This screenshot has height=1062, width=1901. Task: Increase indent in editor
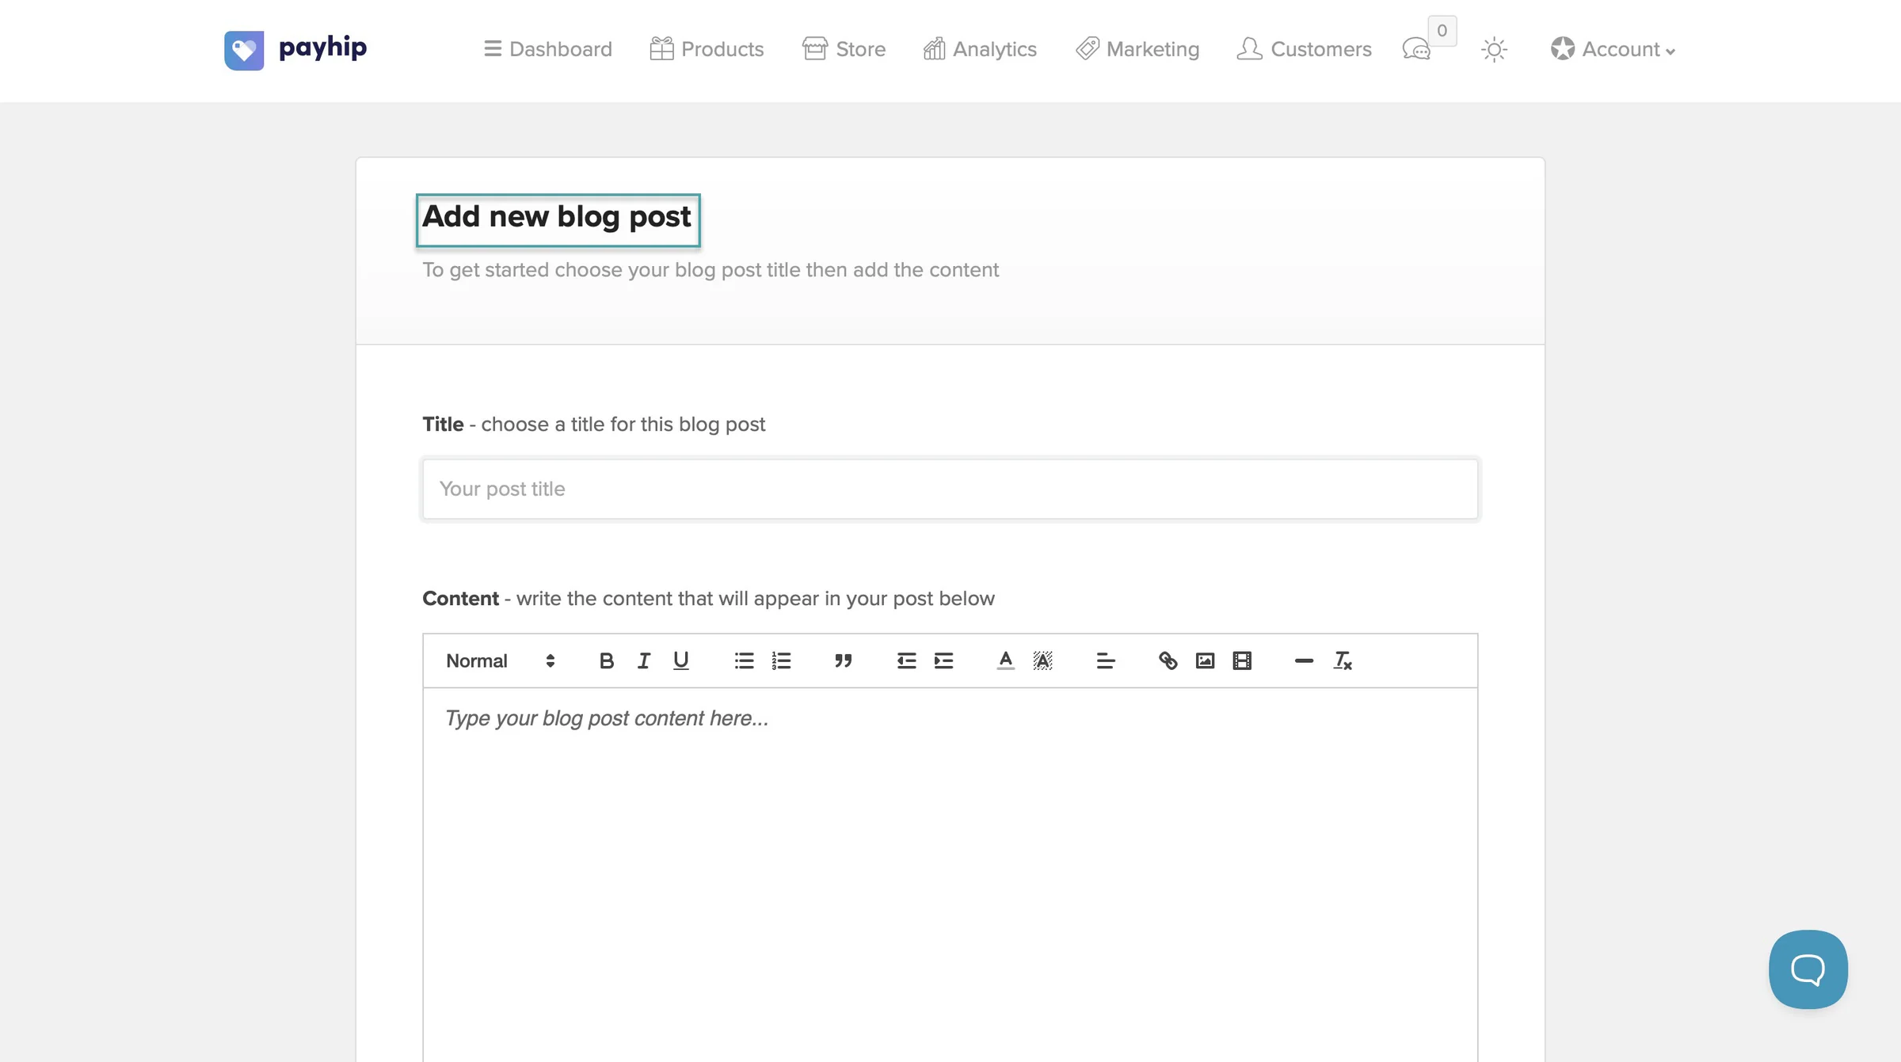pyautogui.click(x=943, y=660)
